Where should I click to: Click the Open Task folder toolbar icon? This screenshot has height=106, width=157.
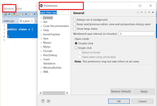18,14
